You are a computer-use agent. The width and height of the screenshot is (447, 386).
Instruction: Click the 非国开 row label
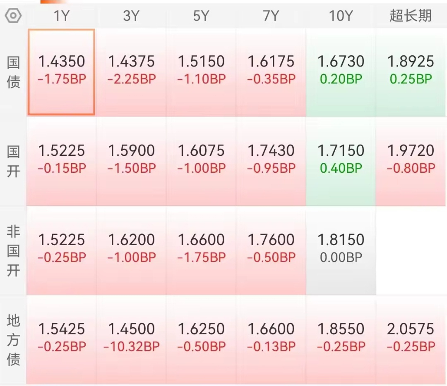click(13, 250)
